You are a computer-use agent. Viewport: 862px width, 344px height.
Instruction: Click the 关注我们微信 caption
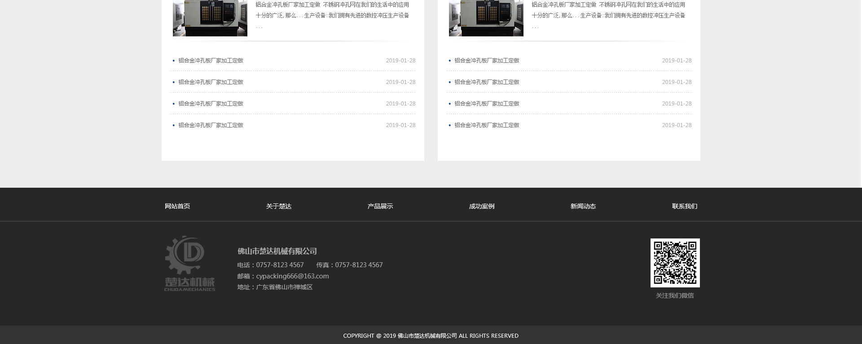[x=675, y=295]
